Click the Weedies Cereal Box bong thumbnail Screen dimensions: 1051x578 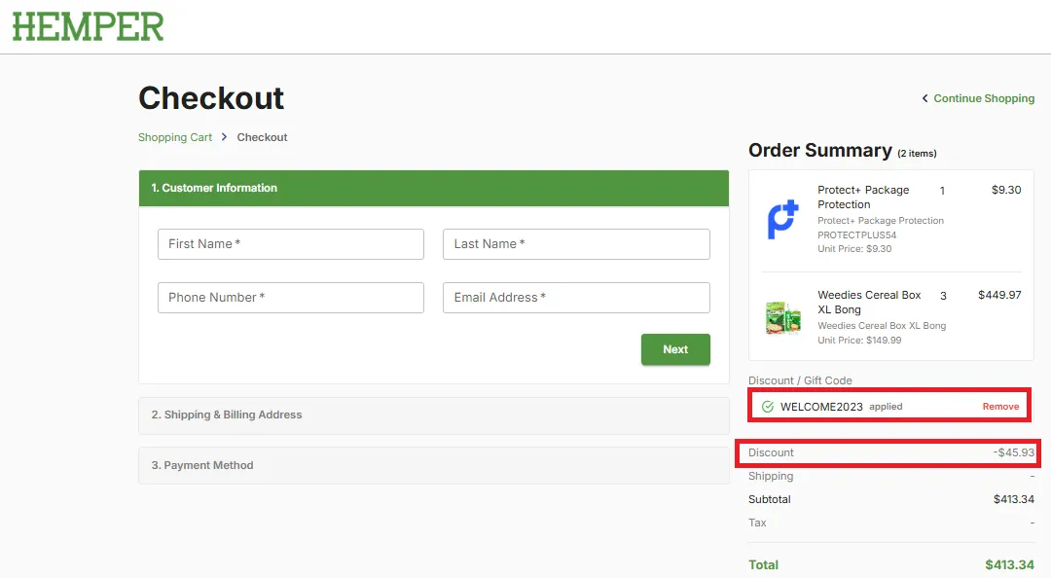782,317
